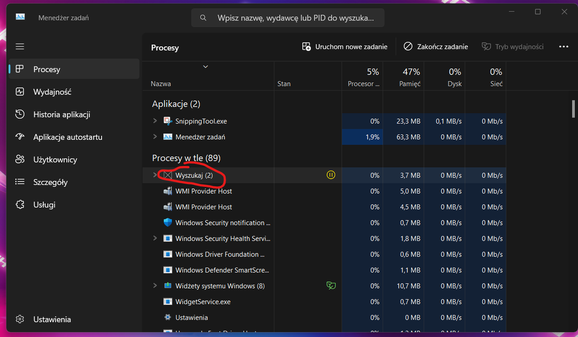Select the 23,3 MB memory cell
The height and width of the screenshot is (337, 578).
pos(404,121)
